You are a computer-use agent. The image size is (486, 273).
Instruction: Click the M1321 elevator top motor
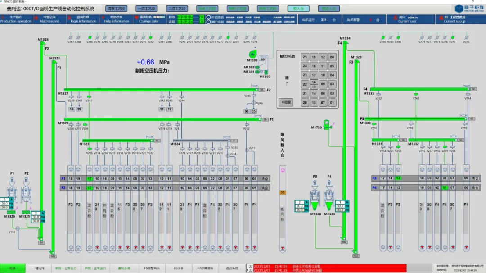(54, 62)
